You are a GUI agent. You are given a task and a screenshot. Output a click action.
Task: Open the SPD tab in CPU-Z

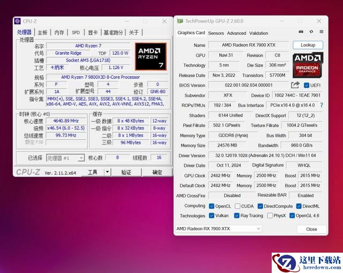[x=76, y=33]
